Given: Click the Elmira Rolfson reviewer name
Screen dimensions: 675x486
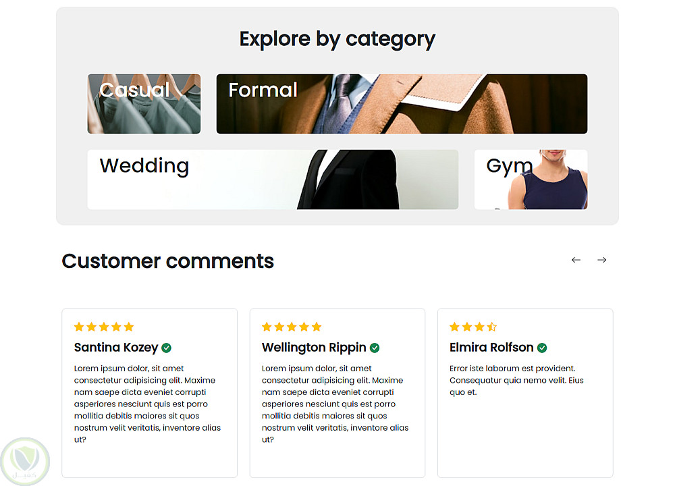Looking at the screenshot, I should point(491,348).
